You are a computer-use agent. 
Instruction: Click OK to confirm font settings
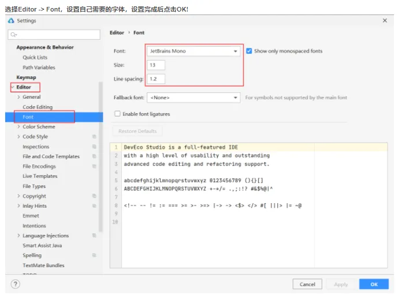374,284
